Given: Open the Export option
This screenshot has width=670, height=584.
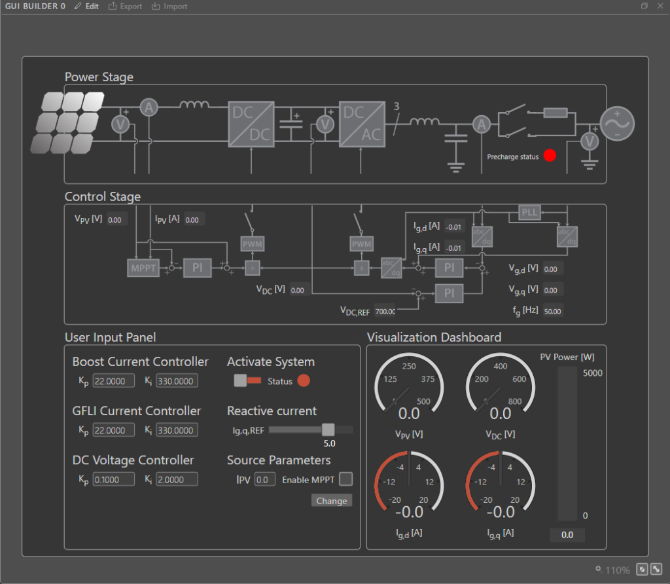Looking at the screenshot, I should [125, 7].
